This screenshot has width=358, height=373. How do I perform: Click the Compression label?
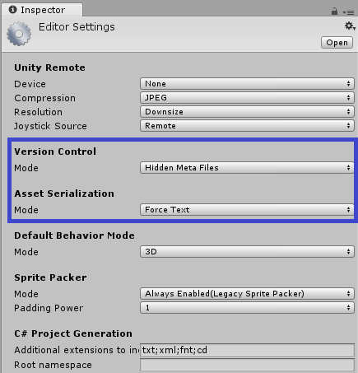(x=44, y=98)
